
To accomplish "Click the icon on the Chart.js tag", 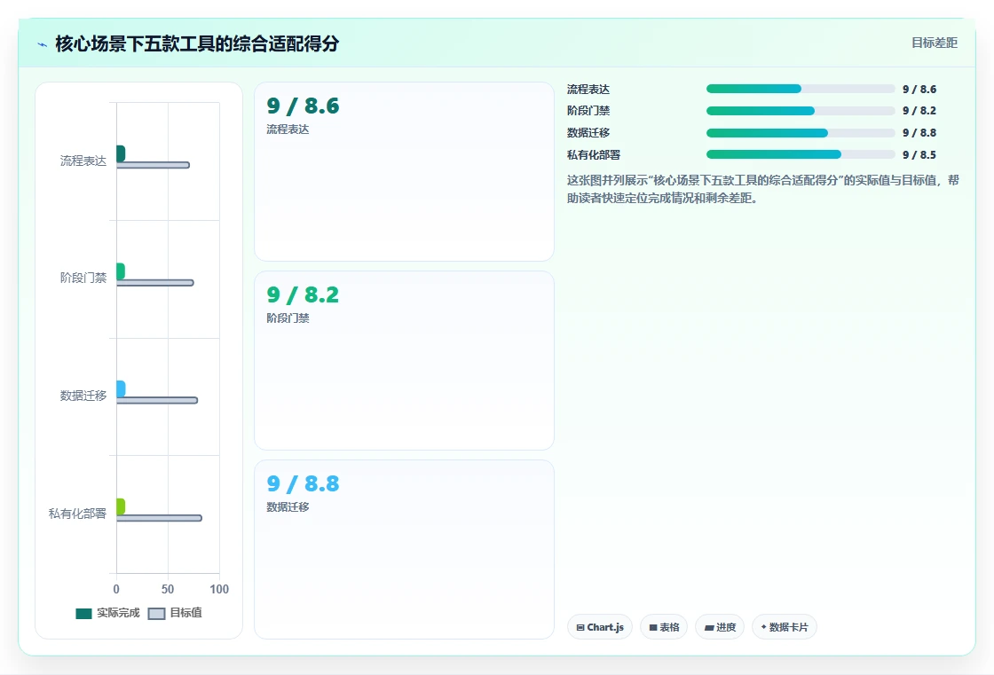I will [580, 627].
